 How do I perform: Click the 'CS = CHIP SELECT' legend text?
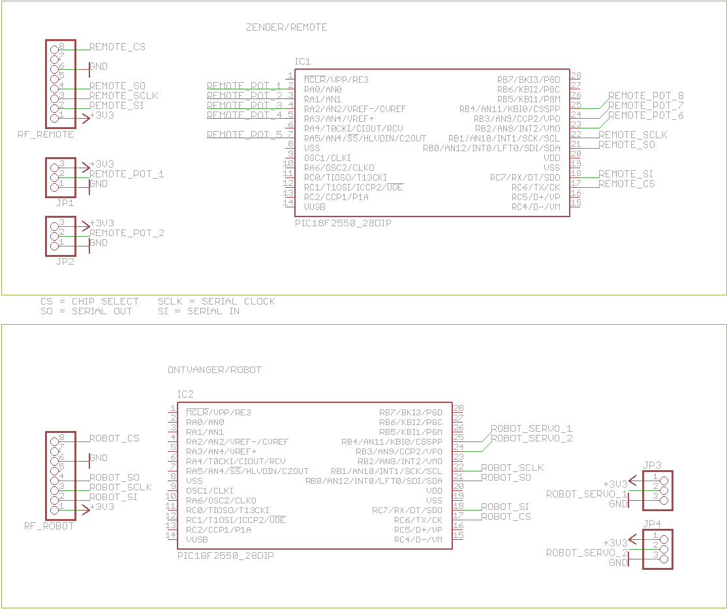pos(89,301)
